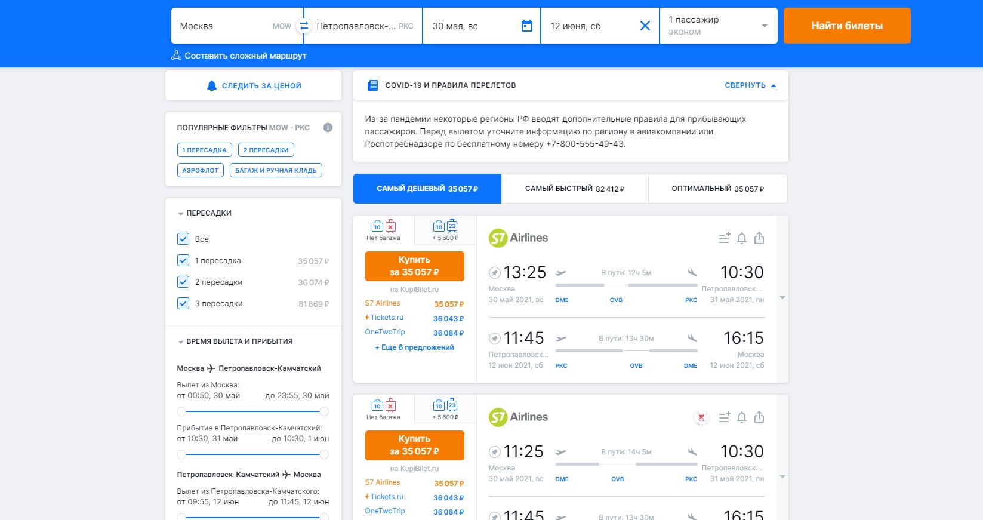Edit the origin city field Москва
Screen dimensions: 983x520
click(237, 26)
